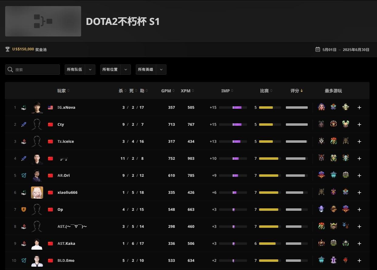Open IG.xNova player profile link
This screenshot has width=377, height=270.
click(66, 108)
